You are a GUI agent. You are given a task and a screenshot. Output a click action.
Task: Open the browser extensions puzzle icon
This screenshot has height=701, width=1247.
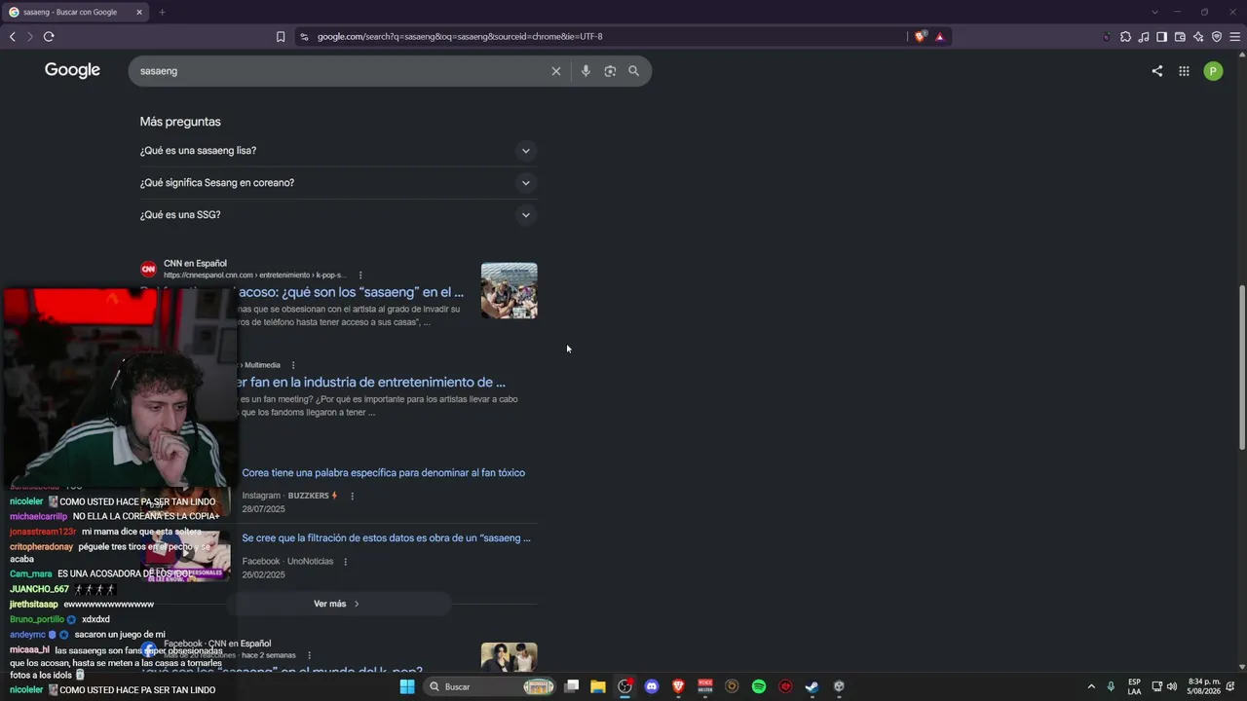tap(1125, 37)
